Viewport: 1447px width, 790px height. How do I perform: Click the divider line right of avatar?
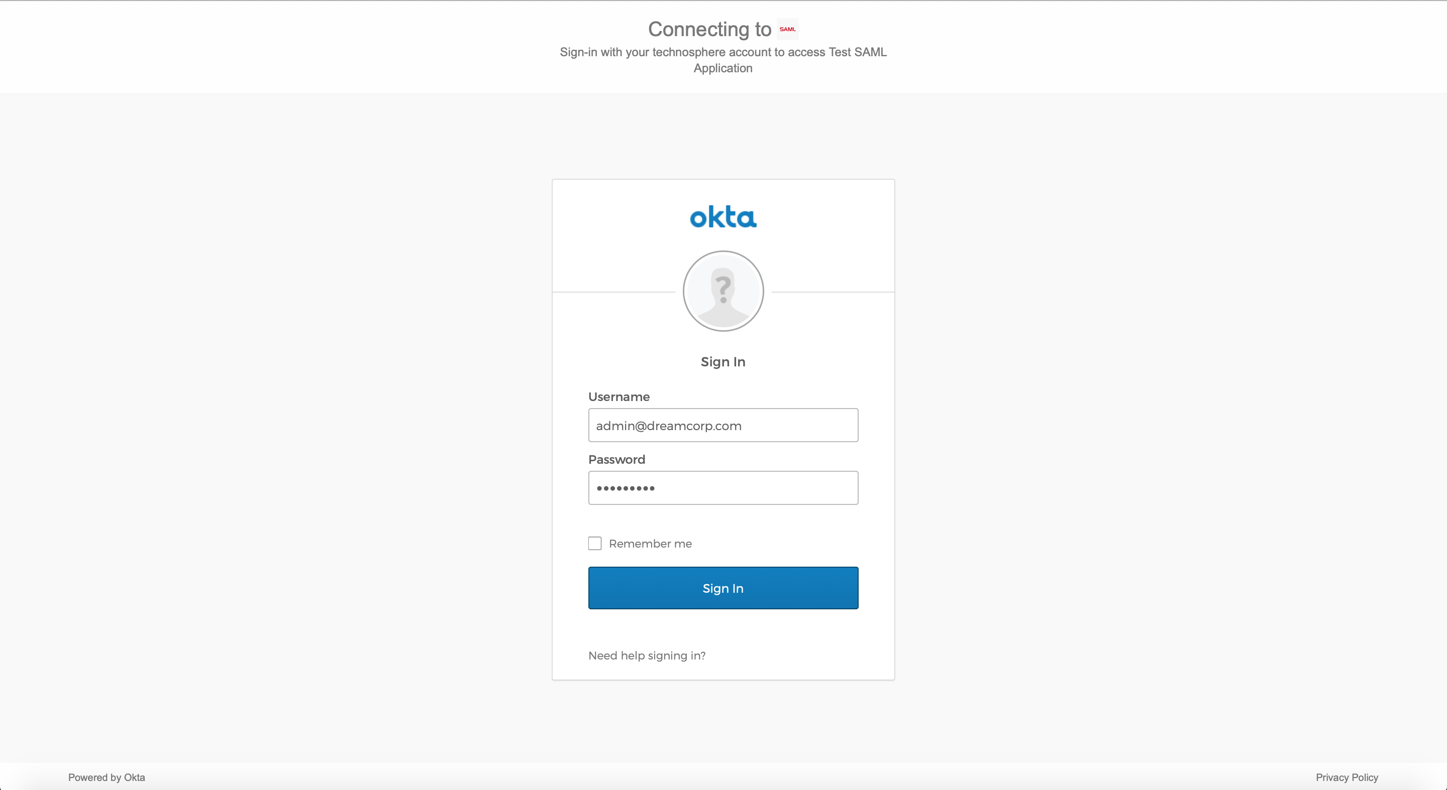[833, 292]
